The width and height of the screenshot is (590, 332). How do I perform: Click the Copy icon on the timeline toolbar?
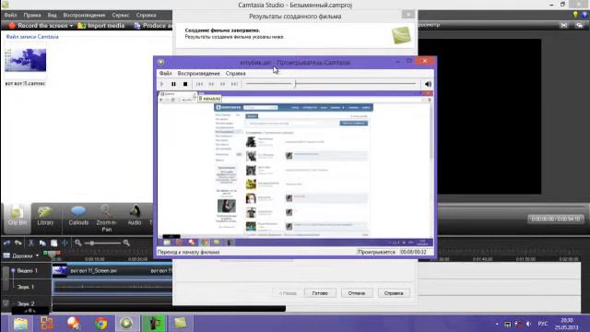(x=42, y=243)
